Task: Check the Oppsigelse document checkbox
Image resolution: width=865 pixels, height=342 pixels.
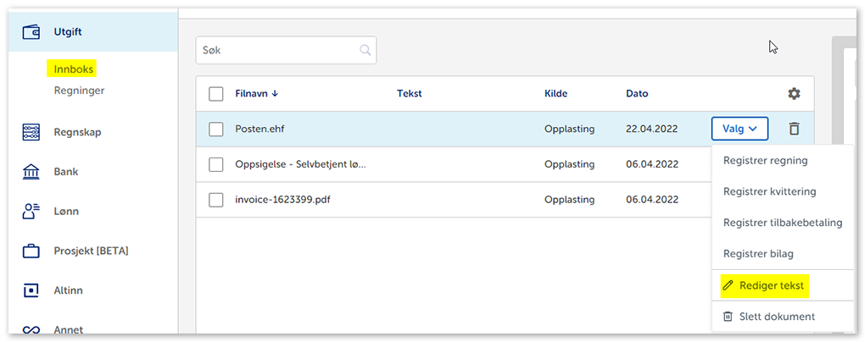Action: 216,164
